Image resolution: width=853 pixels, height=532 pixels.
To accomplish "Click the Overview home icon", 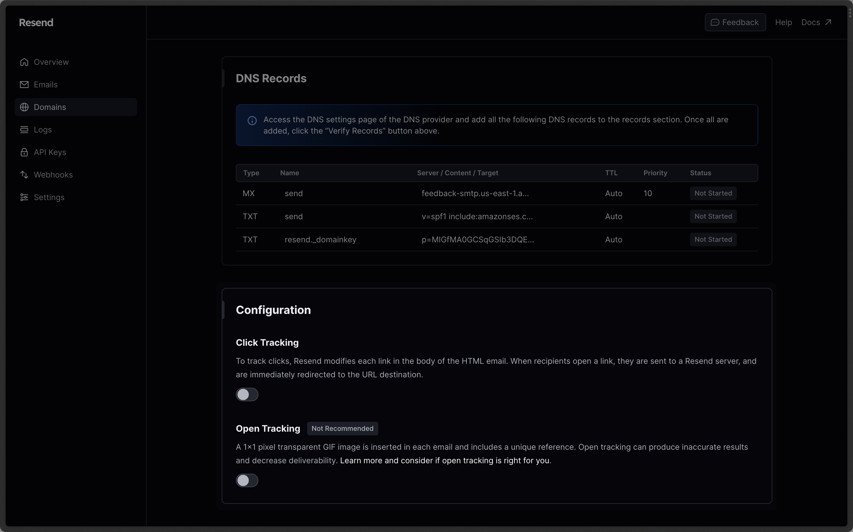I will click(24, 62).
